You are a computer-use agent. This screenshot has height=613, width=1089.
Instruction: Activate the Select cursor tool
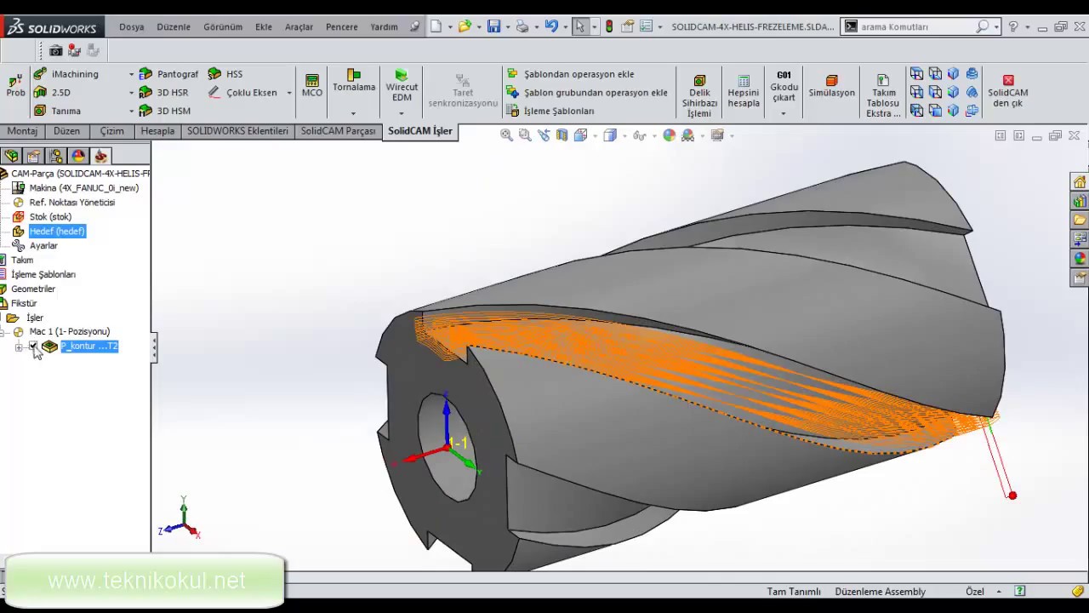[580, 26]
